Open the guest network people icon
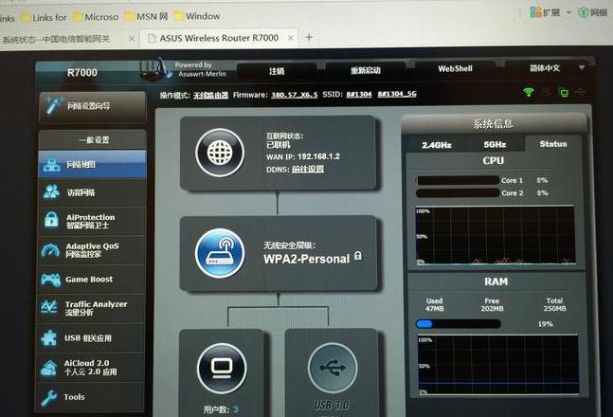Screen dimensions: 613x417 point(51,191)
